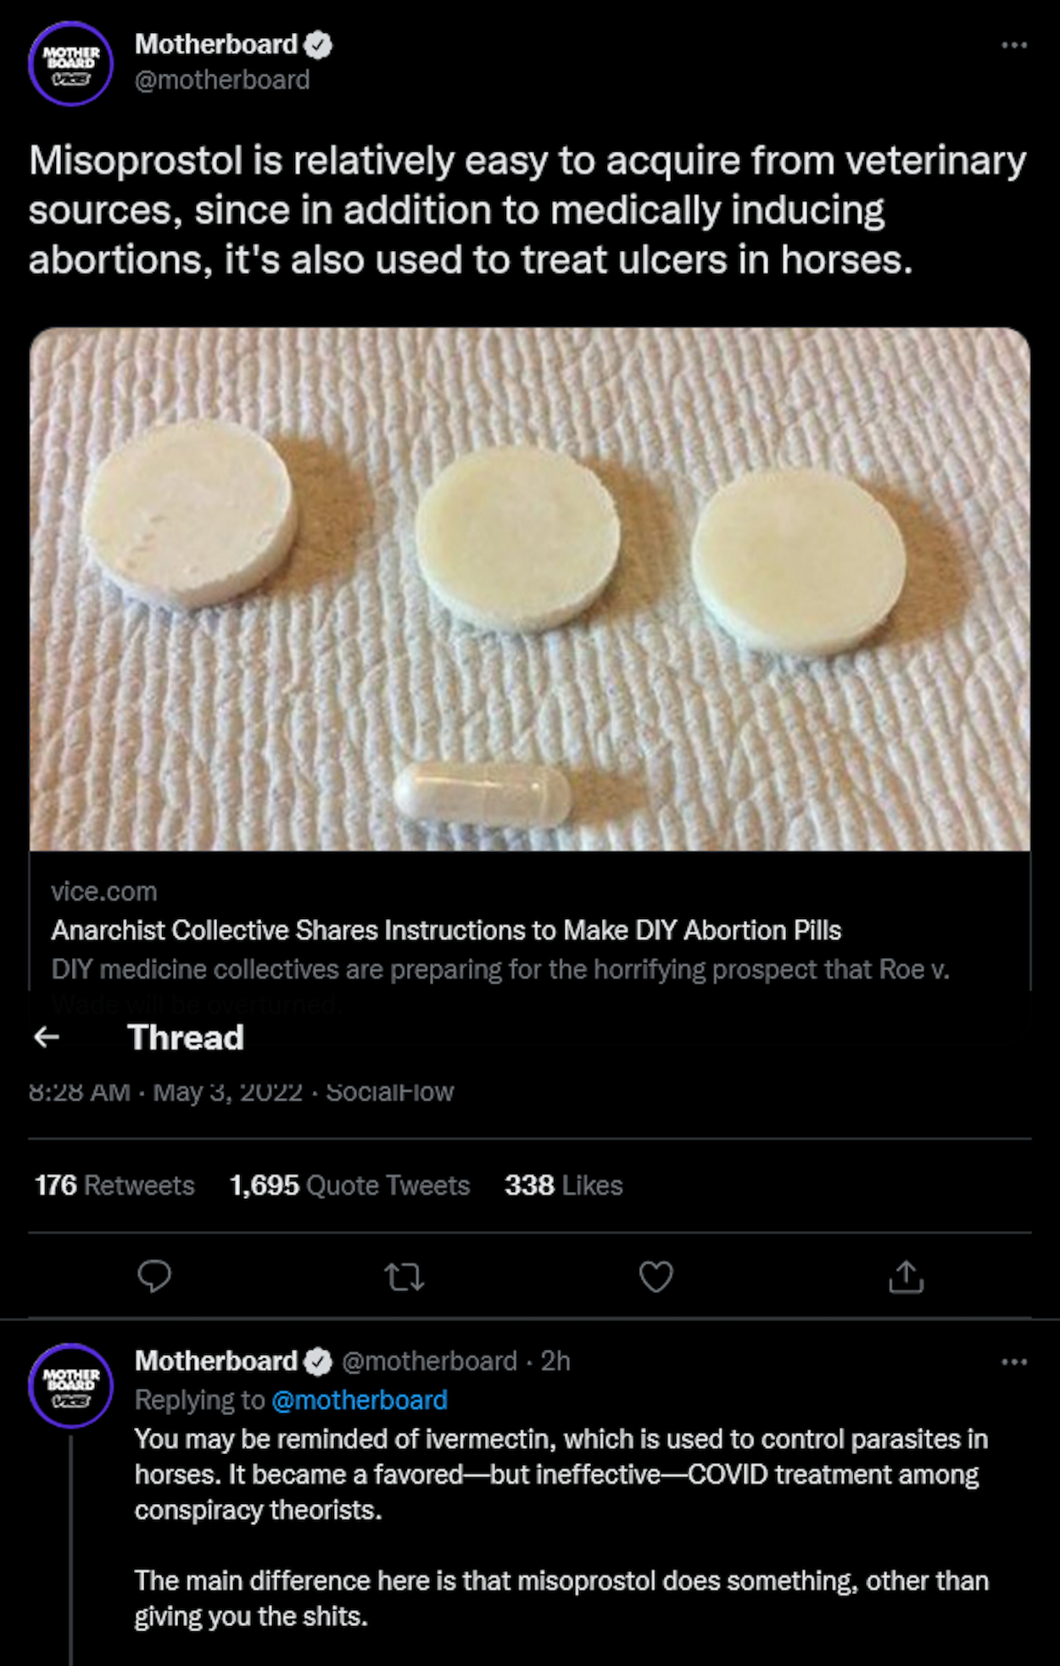
Task: Open the blue @motherboard mention link
Action: click(x=359, y=1400)
